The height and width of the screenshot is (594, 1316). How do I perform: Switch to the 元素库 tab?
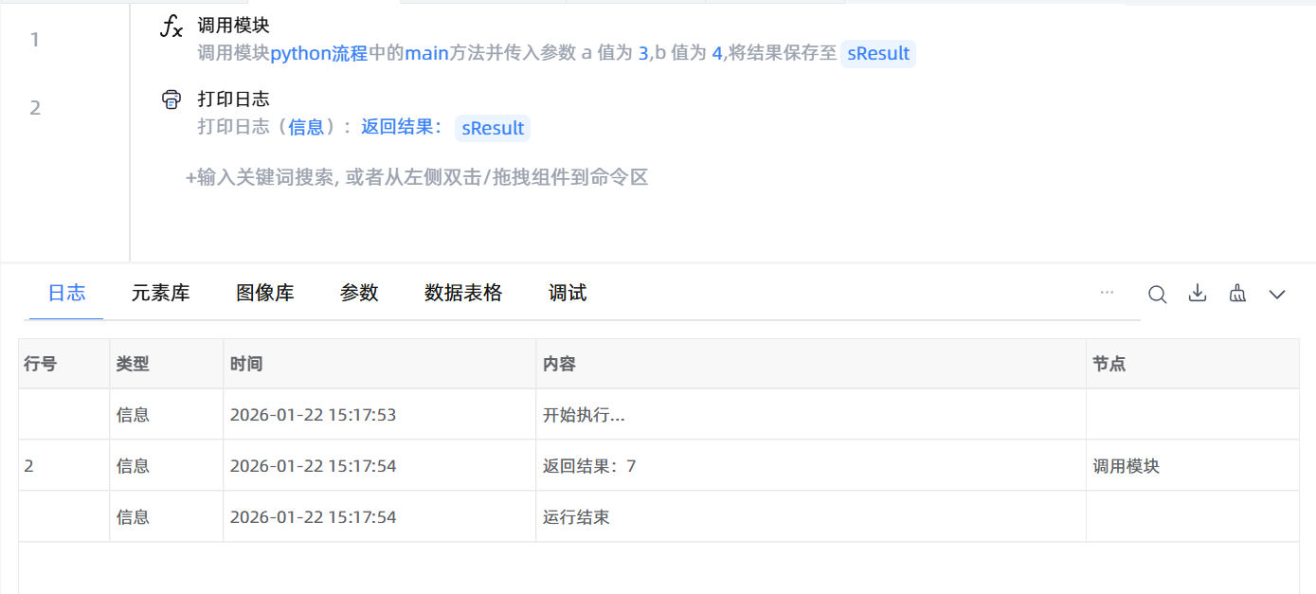coord(161,294)
